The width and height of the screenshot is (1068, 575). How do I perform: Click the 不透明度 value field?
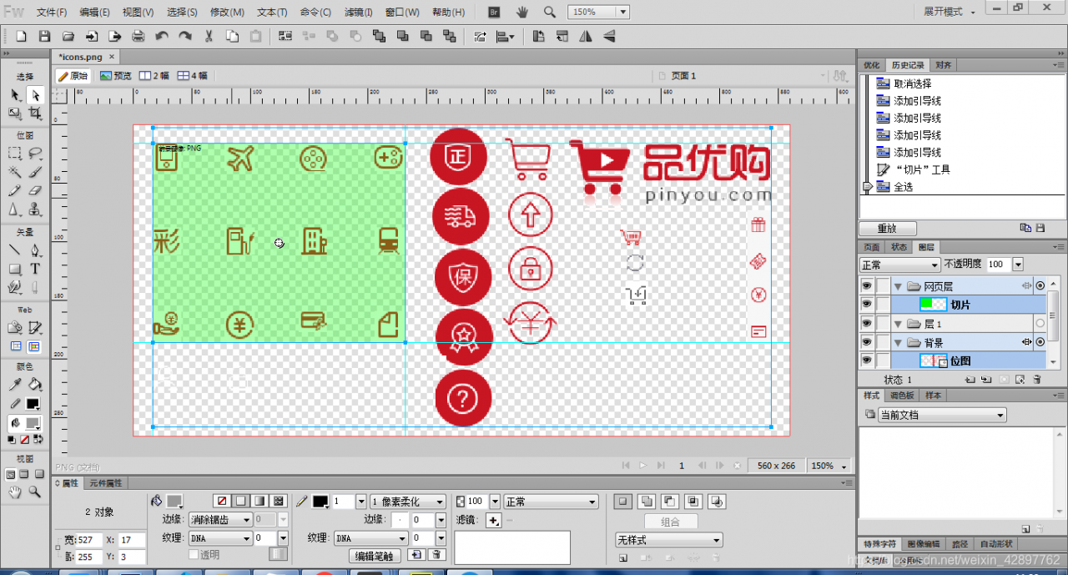point(998,264)
